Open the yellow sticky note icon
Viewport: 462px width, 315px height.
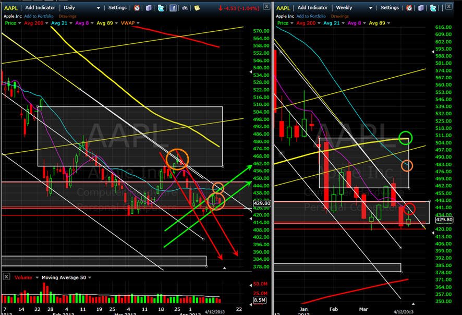(197, 8)
